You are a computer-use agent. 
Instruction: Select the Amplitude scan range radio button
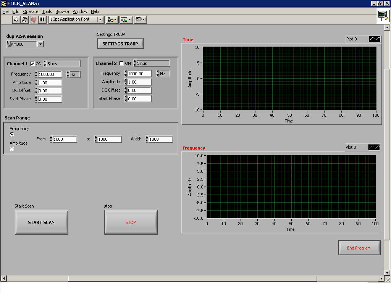click(12, 149)
